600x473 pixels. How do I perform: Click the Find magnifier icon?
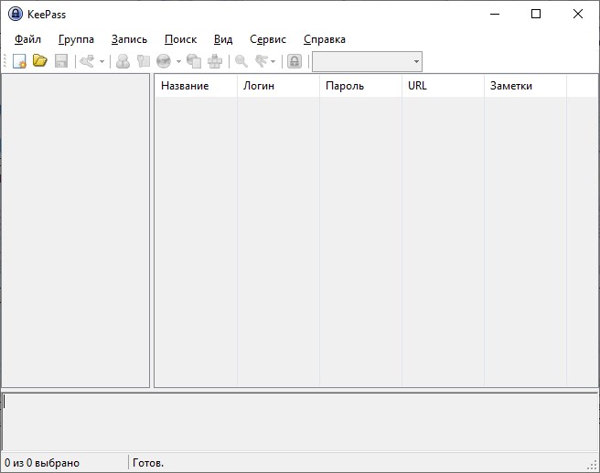click(241, 61)
